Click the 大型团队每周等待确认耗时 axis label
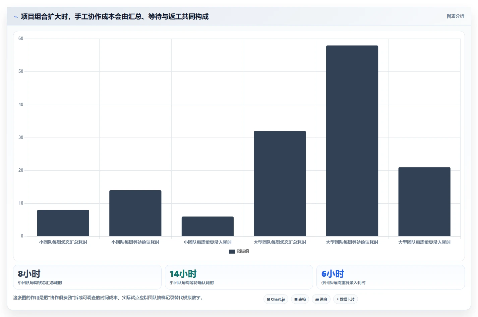This screenshot has width=478, height=317. pos(352,242)
